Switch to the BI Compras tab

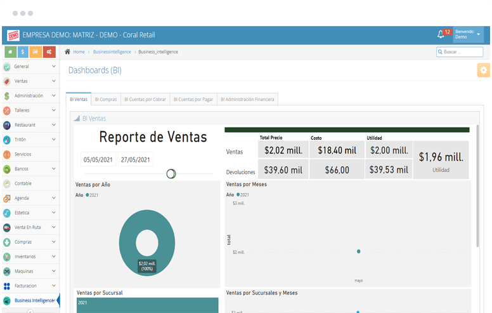tap(106, 99)
